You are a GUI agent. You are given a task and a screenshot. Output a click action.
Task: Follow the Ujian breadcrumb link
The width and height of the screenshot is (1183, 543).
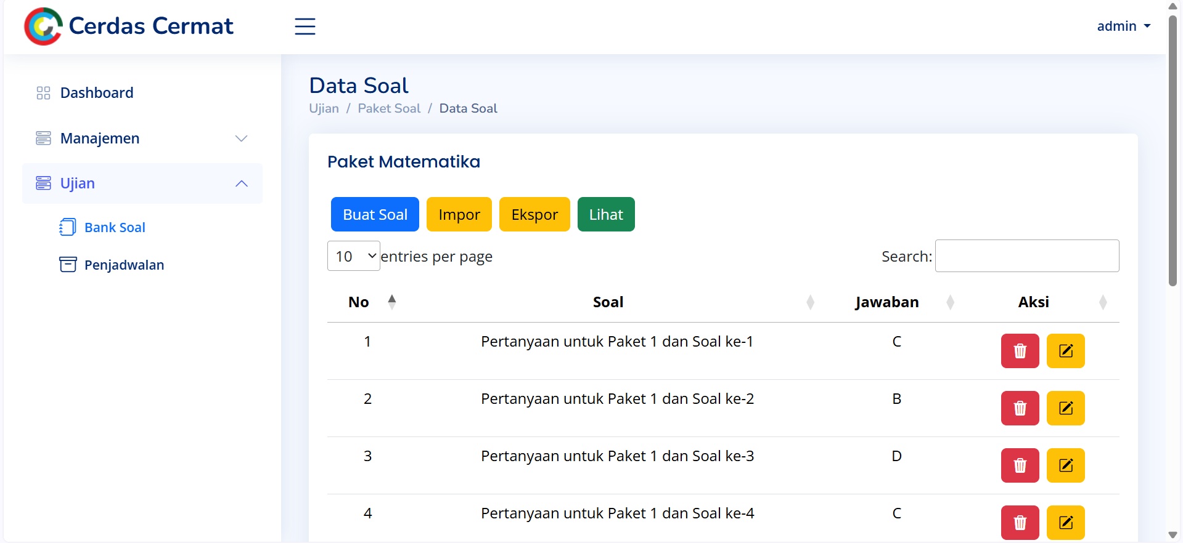[324, 108]
